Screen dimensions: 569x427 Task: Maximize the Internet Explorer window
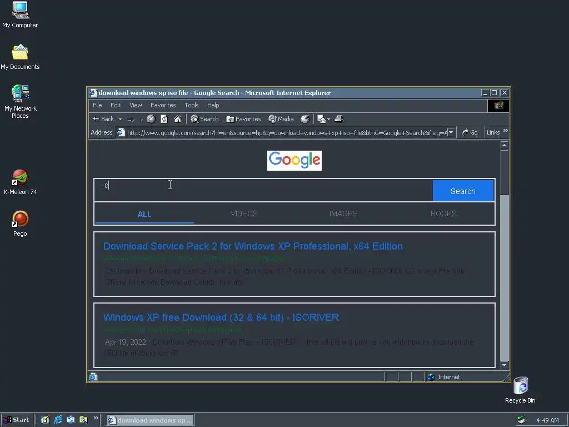[494, 93]
